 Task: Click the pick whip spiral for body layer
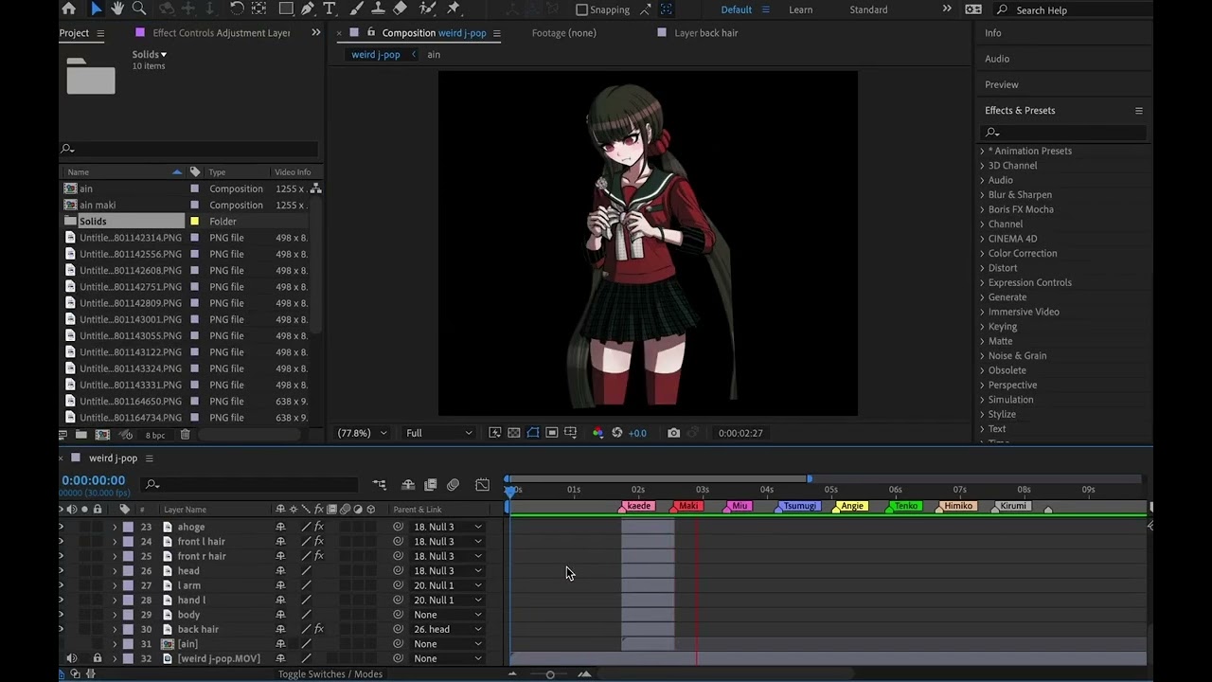click(x=399, y=615)
